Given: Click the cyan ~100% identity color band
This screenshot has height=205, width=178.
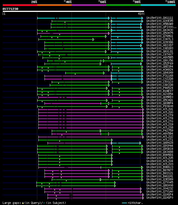Looking at the screenshot, I should (x=158, y=5).
